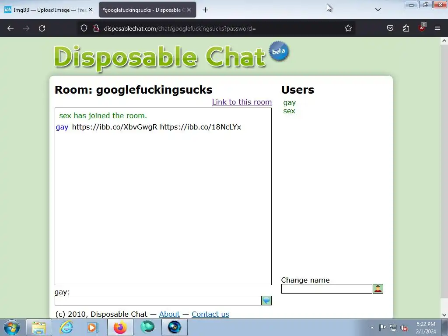Click the ImgBB favicon in the first tab
448x336 pixels.
click(8, 10)
